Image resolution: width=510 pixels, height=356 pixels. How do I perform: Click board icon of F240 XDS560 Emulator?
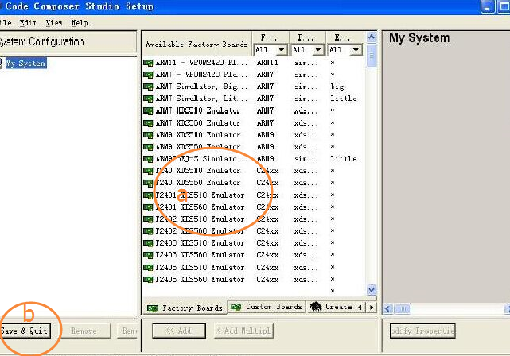[x=148, y=183]
